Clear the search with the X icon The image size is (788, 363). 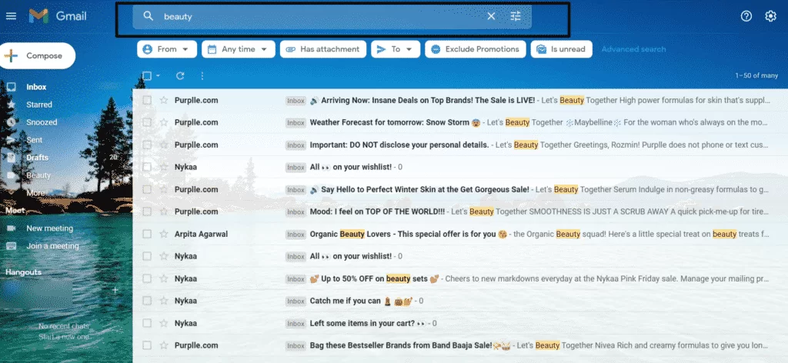click(491, 16)
